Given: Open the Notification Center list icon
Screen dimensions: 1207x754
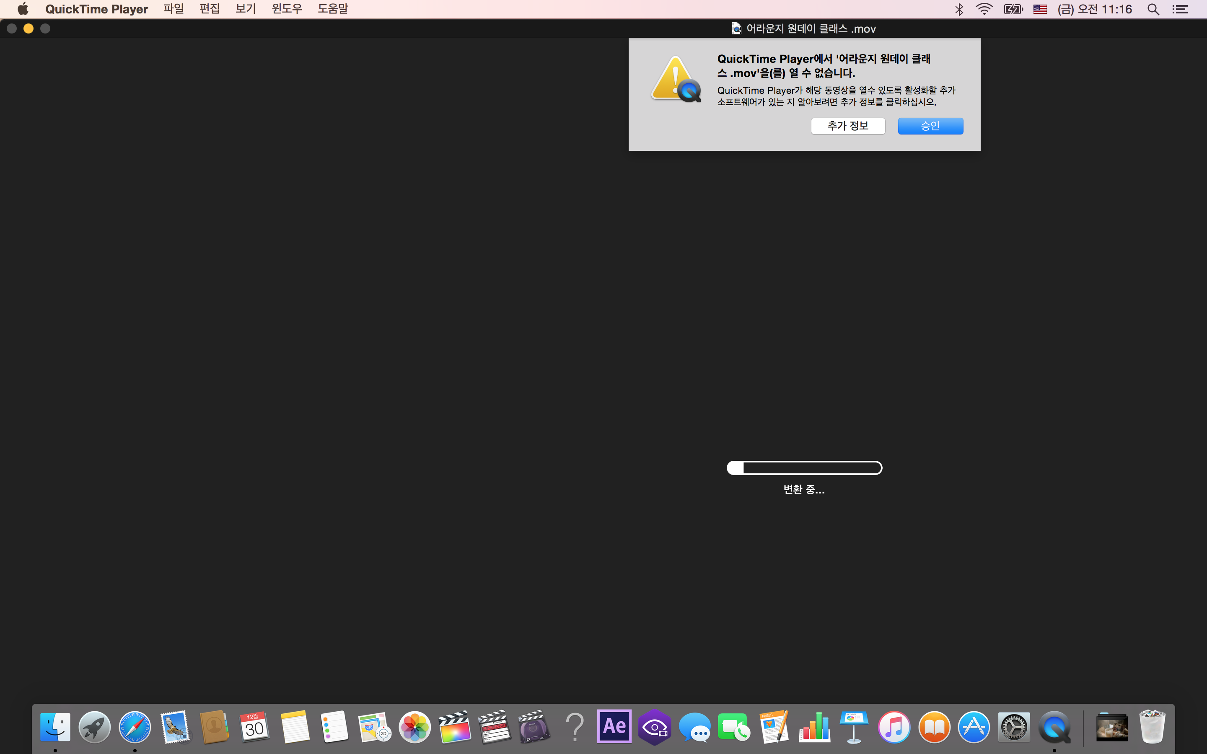Looking at the screenshot, I should [1180, 9].
